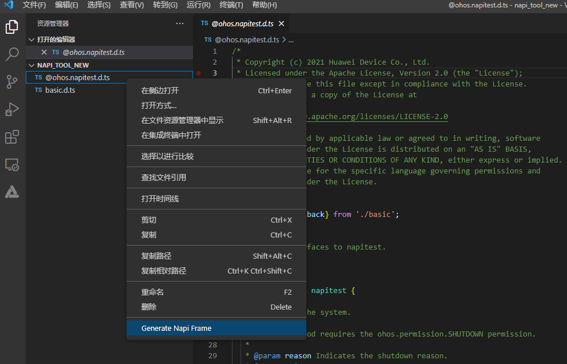Open the Extensions view icon
Screen dimensions: 567x364
pos(12,137)
